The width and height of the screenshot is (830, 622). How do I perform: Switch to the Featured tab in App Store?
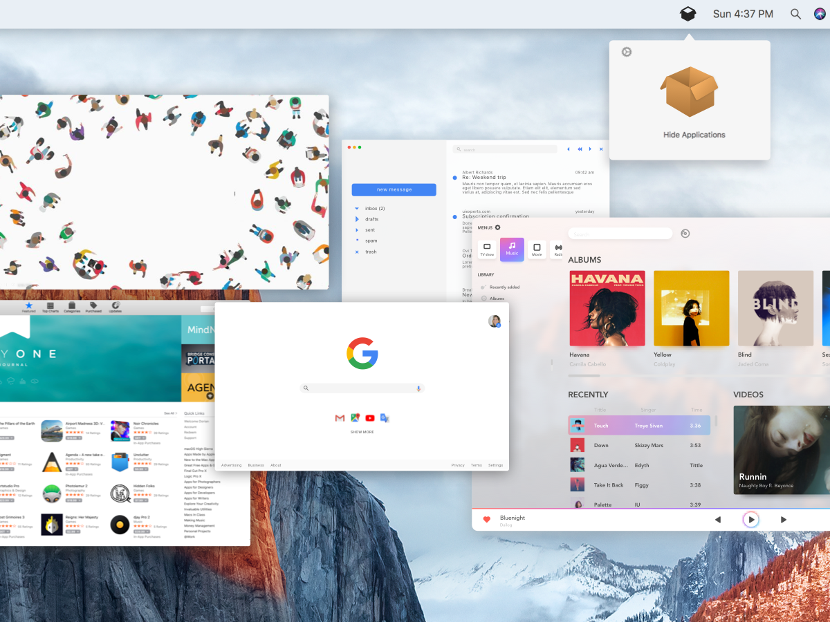pos(28,305)
